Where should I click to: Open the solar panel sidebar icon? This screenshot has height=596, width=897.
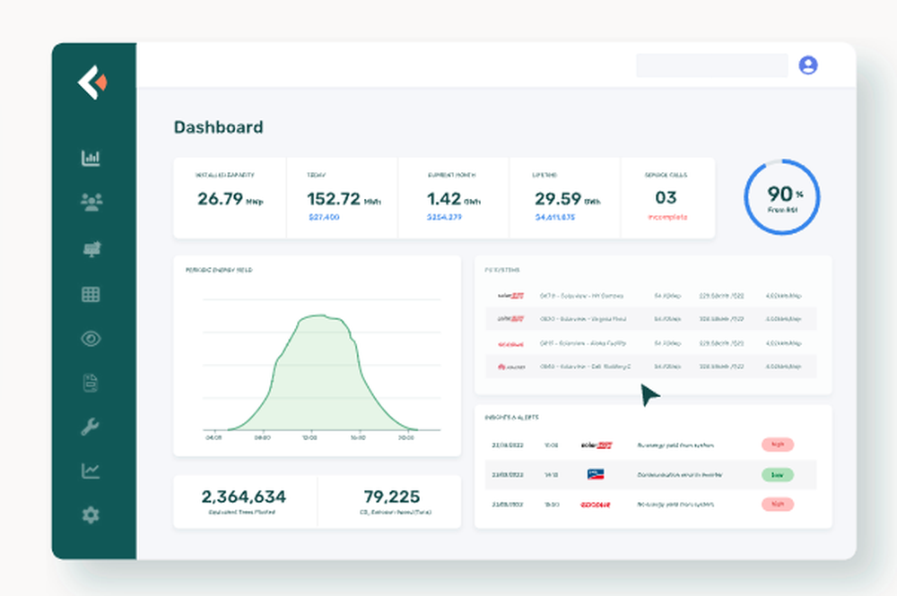(91, 248)
